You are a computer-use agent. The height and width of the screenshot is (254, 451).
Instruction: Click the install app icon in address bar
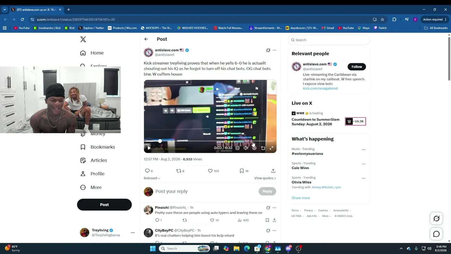(x=375, y=19)
